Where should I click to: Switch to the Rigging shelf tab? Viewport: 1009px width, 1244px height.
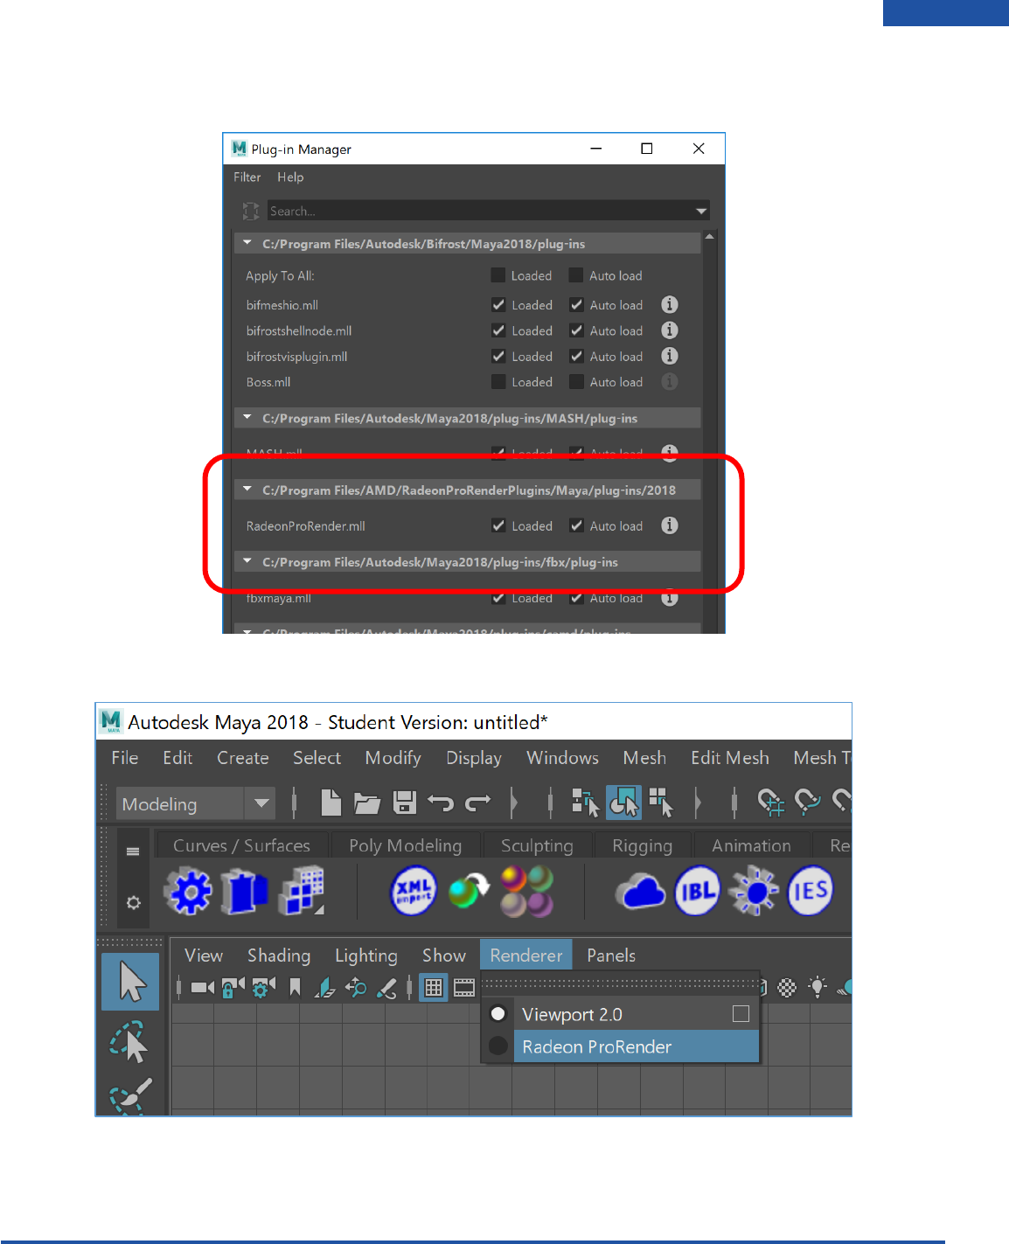[642, 845]
